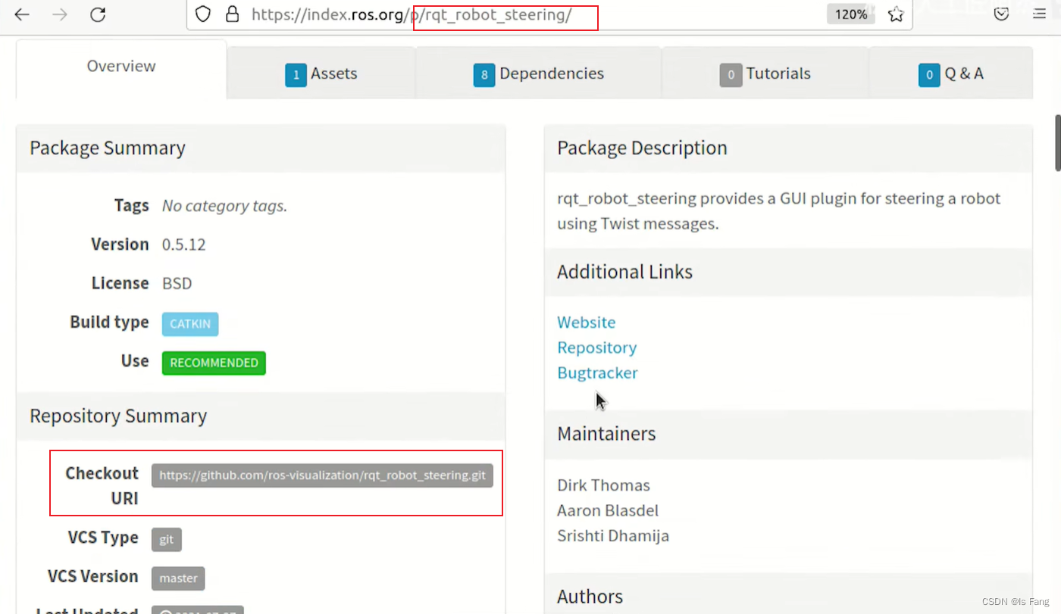This screenshot has height=614, width=1061.
Task: Go back with the browser back arrow
Action: tap(22, 14)
